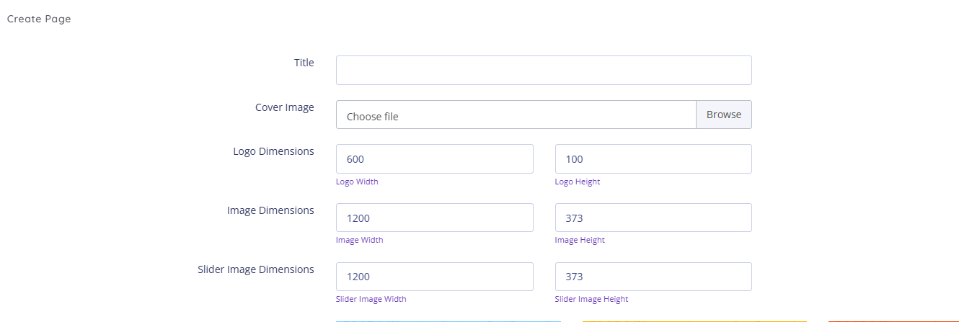The width and height of the screenshot is (959, 322).
Task: Click the Logo Height helper text
Action: tap(578, 182)
